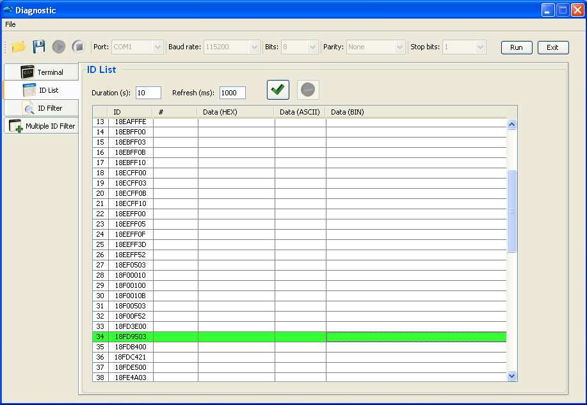Click the ID column header

(131, 112)
